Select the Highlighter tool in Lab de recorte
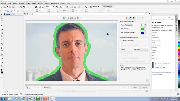The image size is (180, 101). [x=127, y=18]
